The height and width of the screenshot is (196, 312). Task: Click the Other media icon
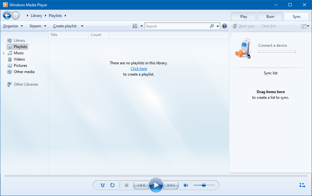coord(9,72)
